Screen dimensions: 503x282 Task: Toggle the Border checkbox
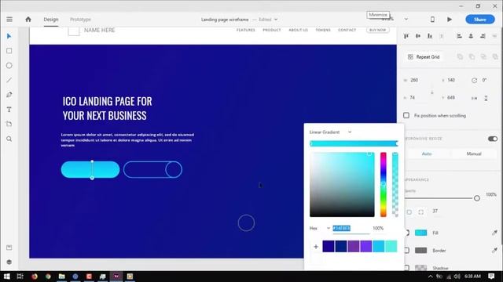pos(407,251)
